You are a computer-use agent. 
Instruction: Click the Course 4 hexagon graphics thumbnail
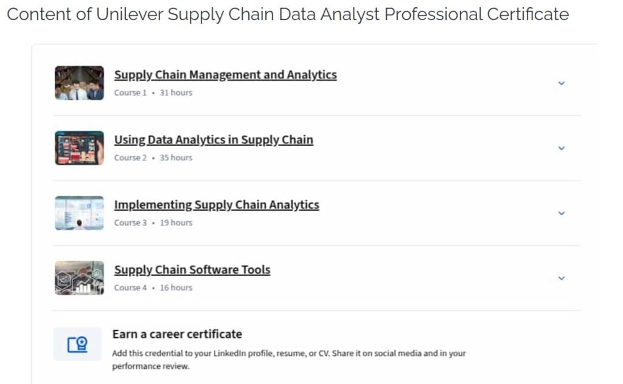pos(78,278)
